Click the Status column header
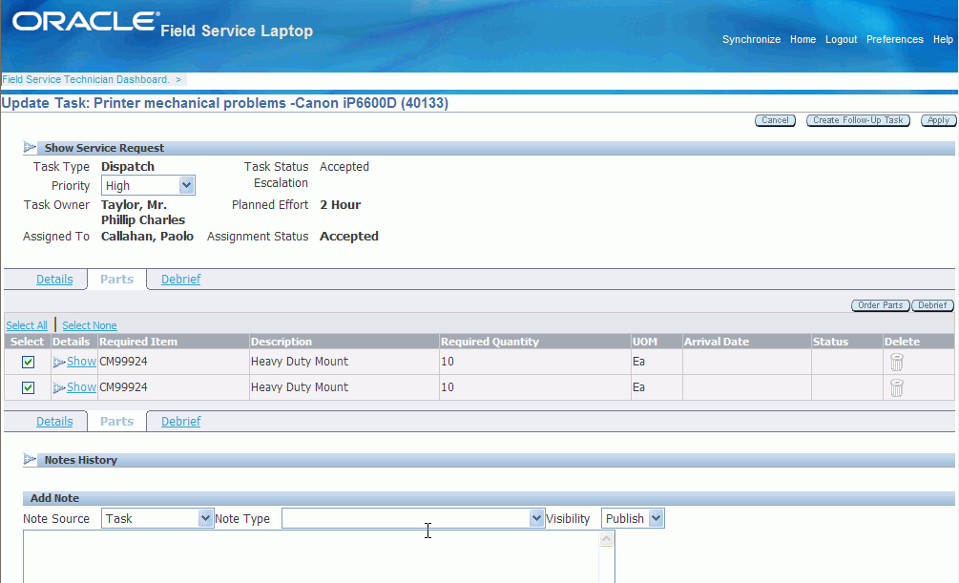 [830, 342]
